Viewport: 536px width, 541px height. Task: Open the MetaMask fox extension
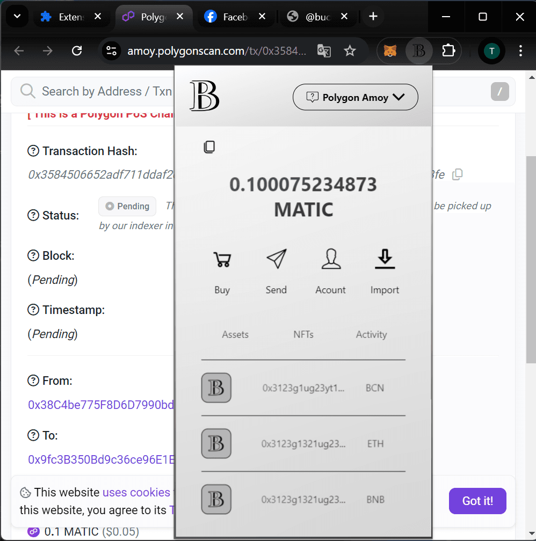click(x=390, y=51)
